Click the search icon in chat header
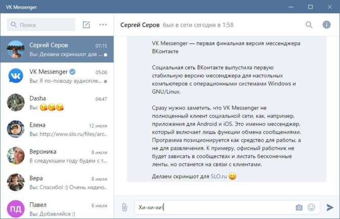 point(309,25)
